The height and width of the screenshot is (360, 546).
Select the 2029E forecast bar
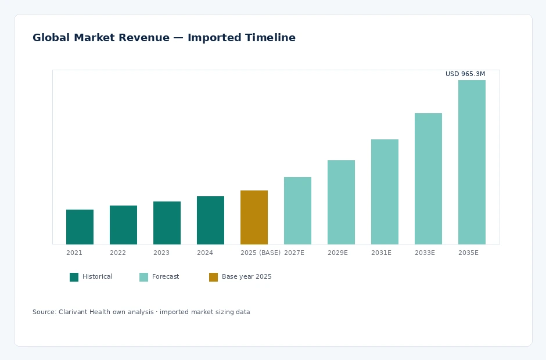pos(341,202)
